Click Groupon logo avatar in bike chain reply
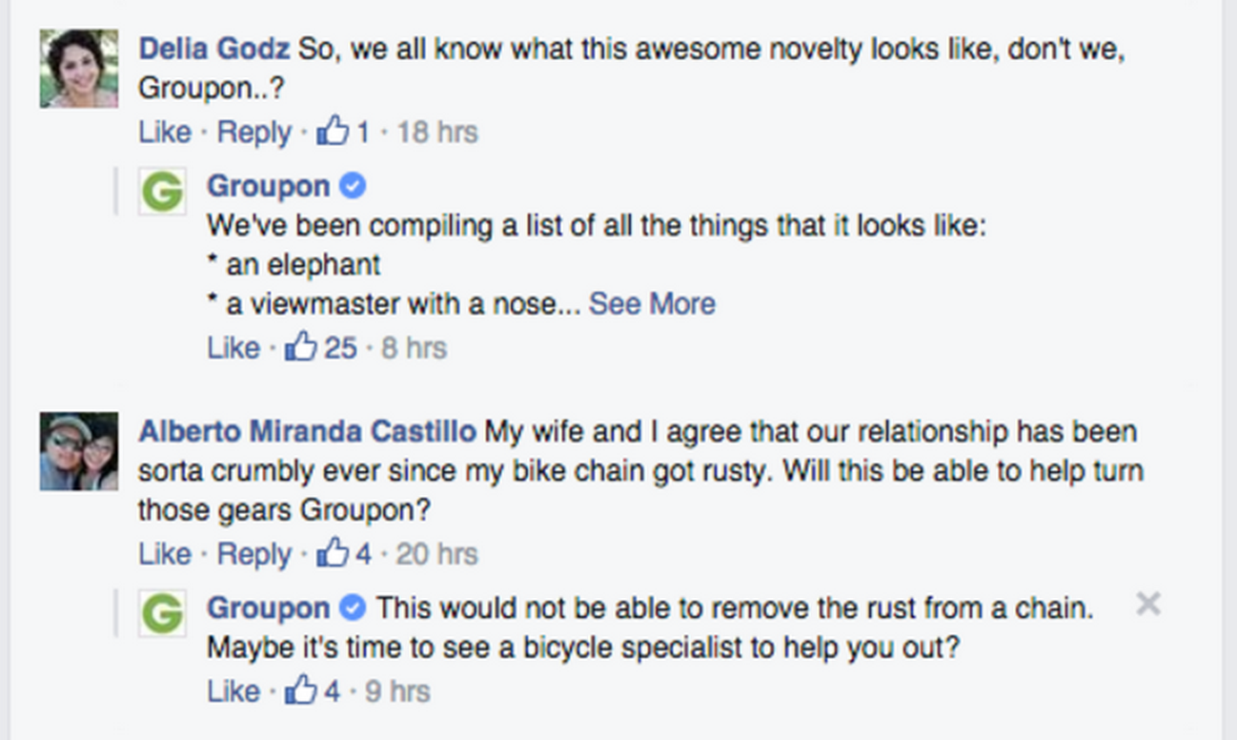1237x740 pixels. (x=162, y=613)
